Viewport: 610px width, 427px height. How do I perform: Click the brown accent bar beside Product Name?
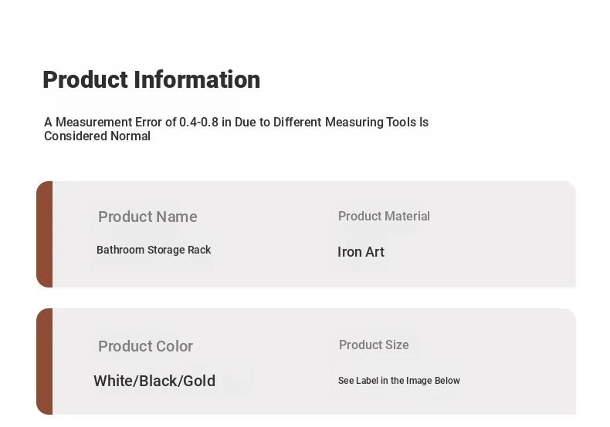[45, 234]
